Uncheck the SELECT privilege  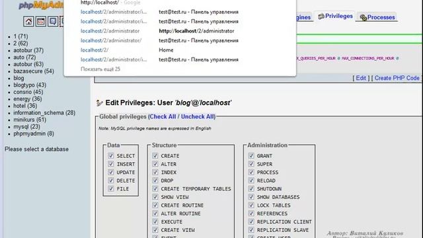pyautogui.click(x=111, y=156)
